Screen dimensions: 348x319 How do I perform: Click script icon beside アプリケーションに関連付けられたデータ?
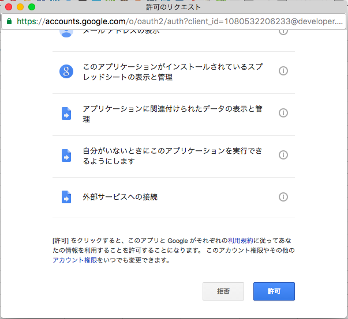(66, 113)
